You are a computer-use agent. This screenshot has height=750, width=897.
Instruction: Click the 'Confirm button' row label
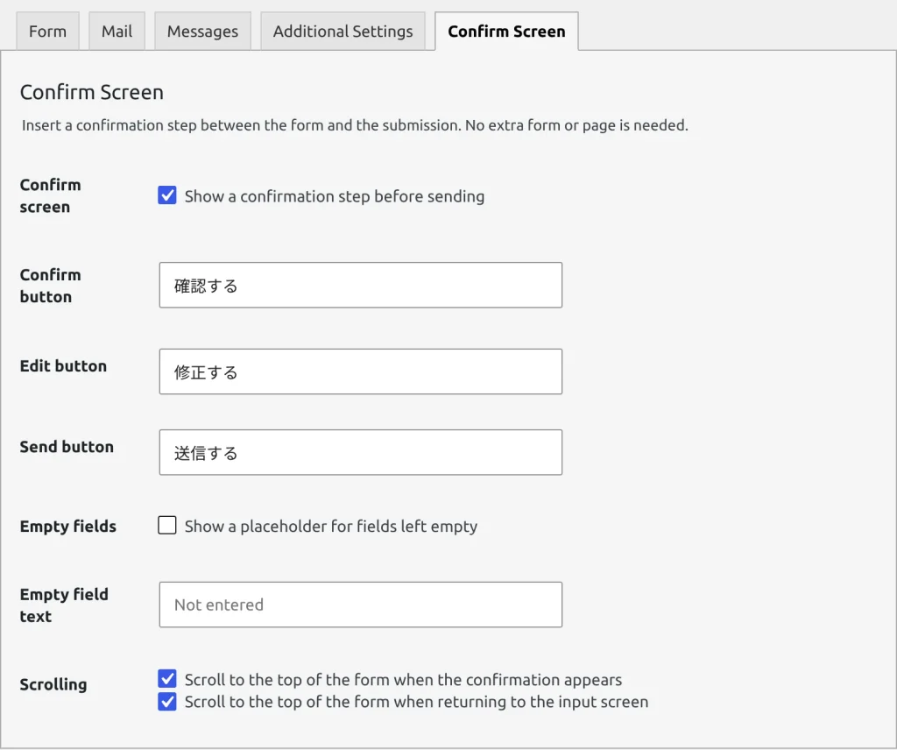50,286
